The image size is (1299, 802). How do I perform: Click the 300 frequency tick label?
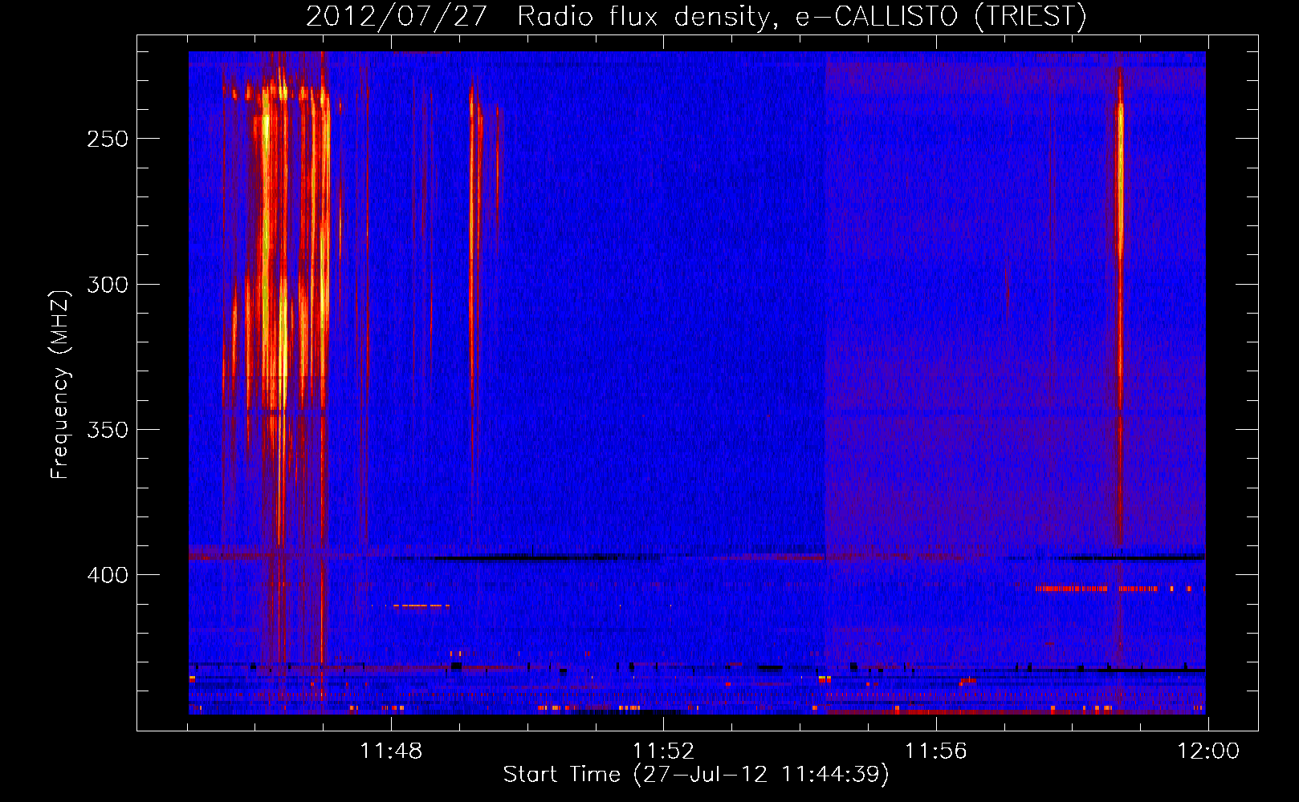[108, 285]
